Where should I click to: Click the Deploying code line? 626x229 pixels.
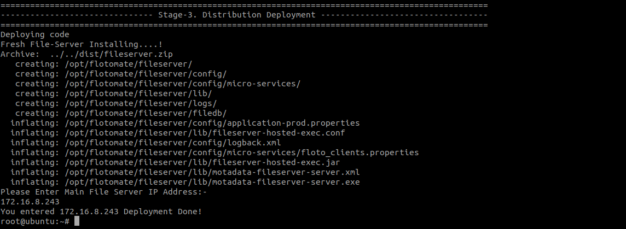[34, 35]
